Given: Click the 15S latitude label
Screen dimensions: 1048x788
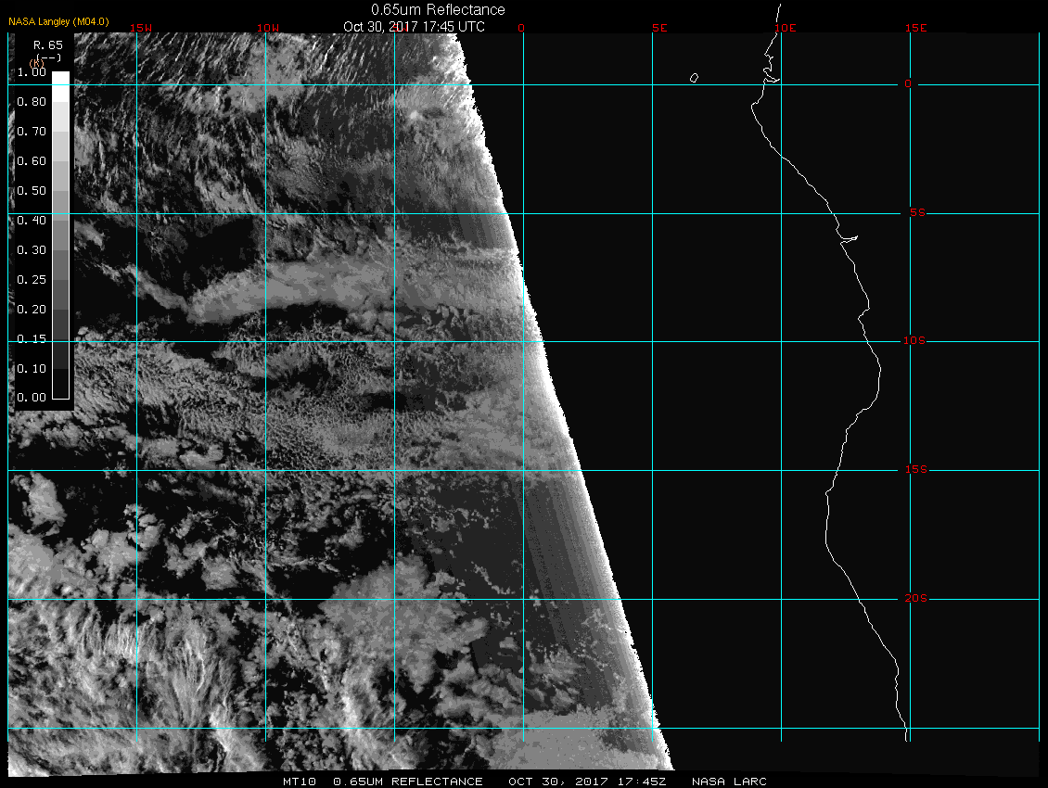Looking at the screenshot, I should 916,469.
